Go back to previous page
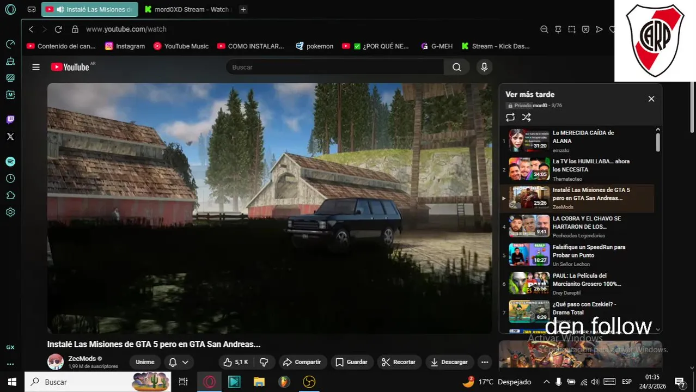696x392 pixels. click(x=31, y=29)
